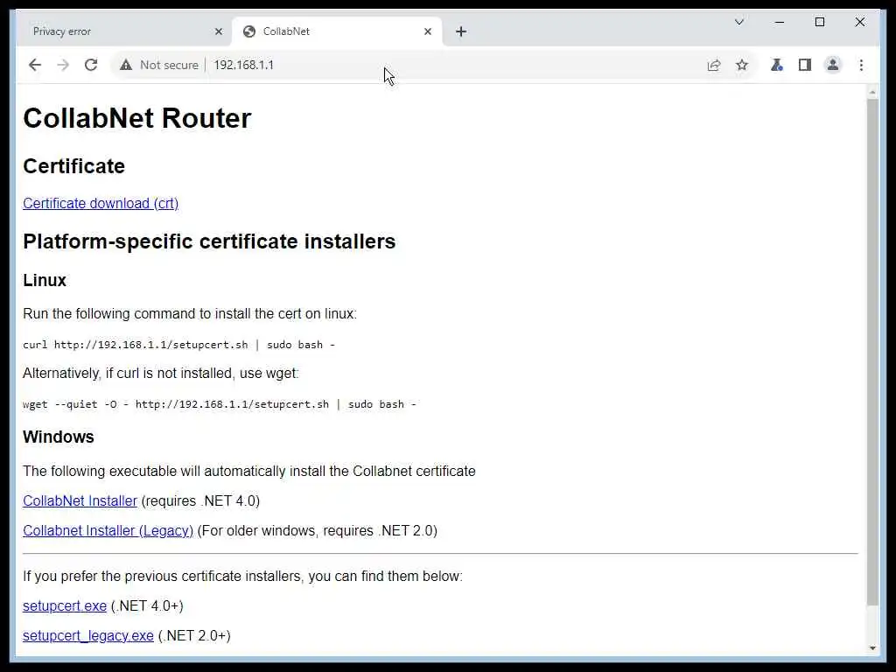
Task: Open the profile avatar menu
Action: pyautogui.click(x=833, y=65)
